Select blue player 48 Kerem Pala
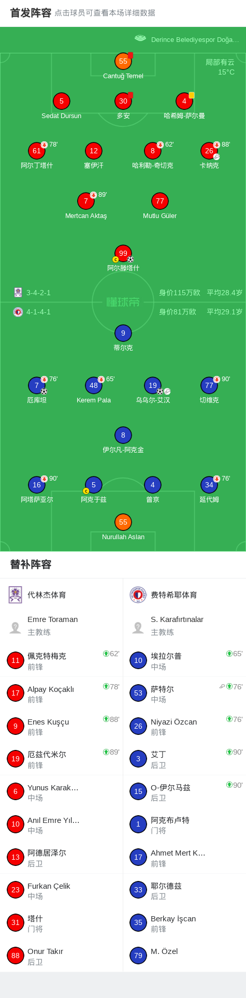The image size is (246, 998). (x=94, y=385)
